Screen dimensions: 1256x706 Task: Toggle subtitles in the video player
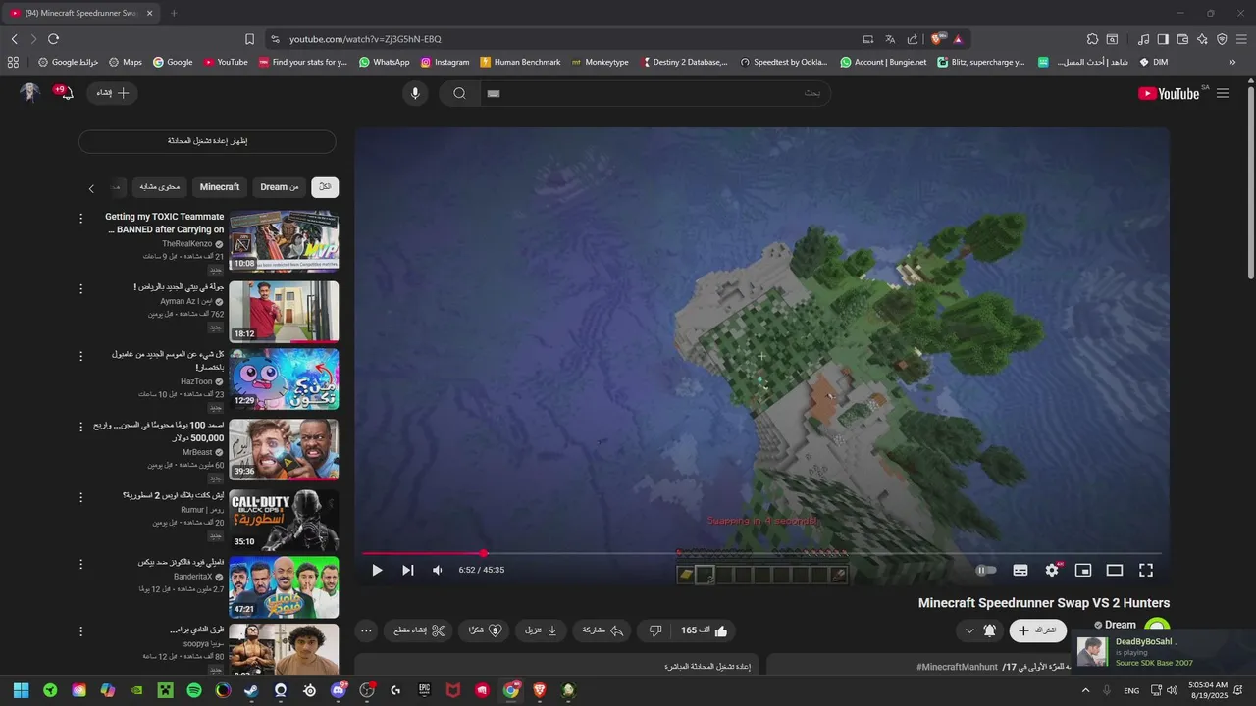tap(1020, 570)
